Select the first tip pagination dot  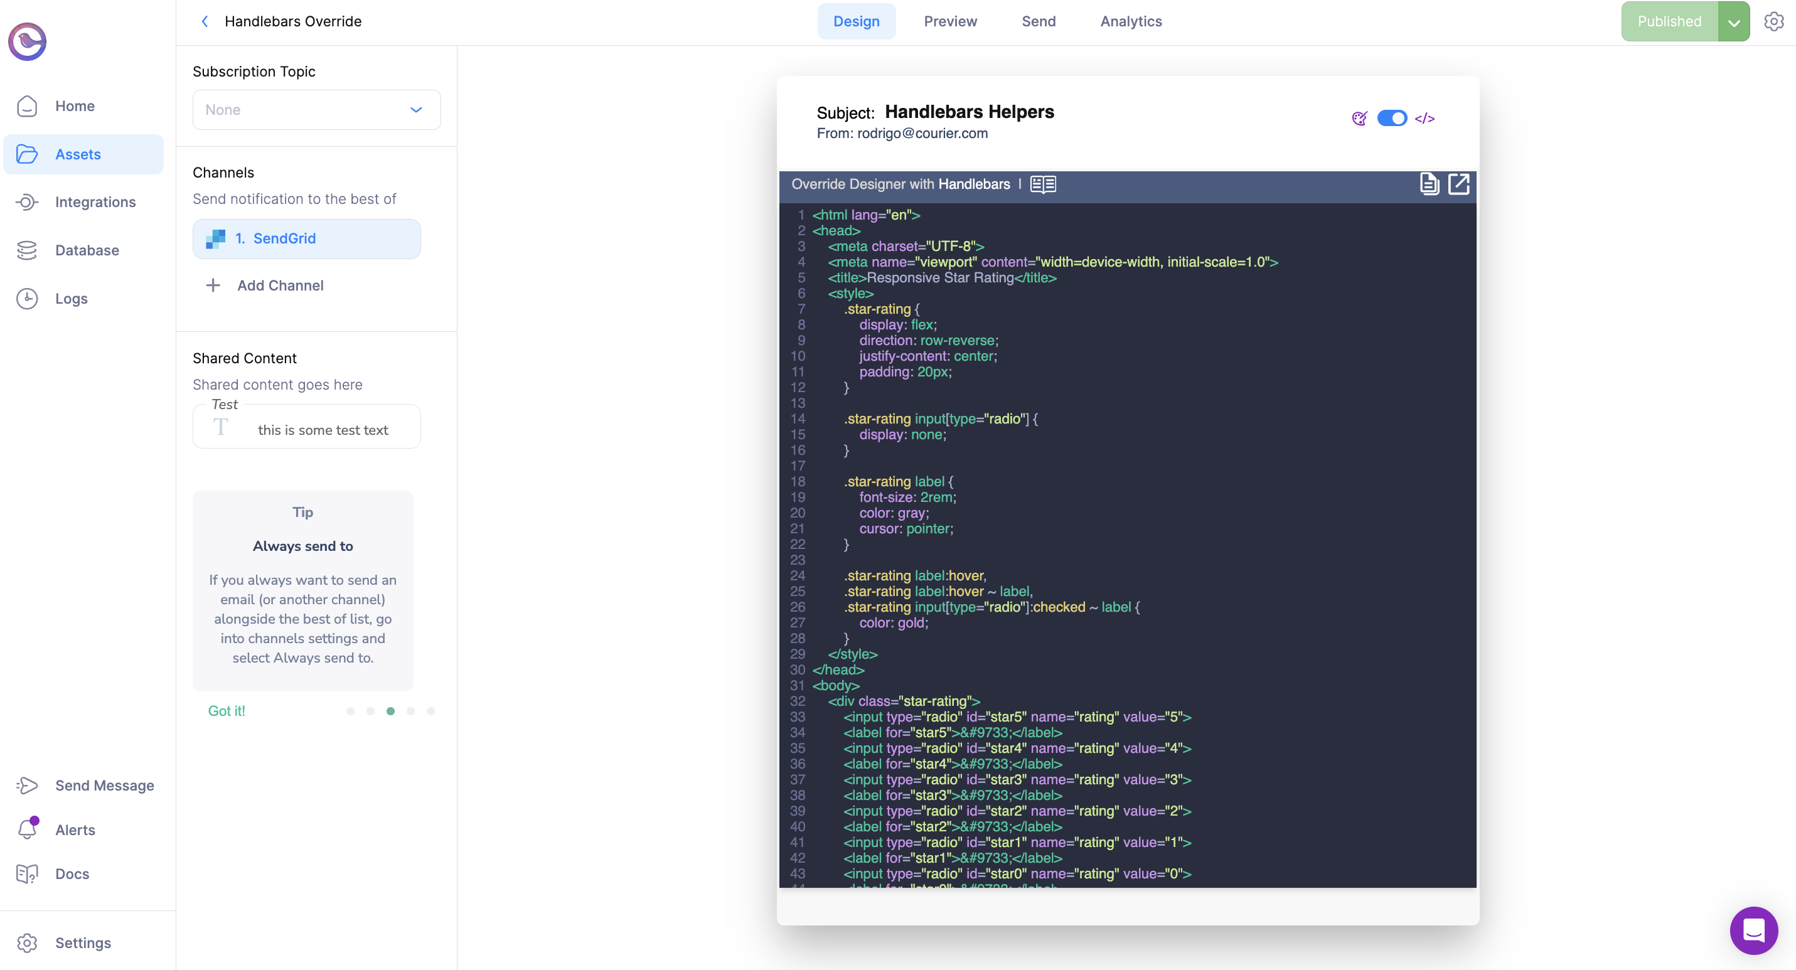[351, 711]
